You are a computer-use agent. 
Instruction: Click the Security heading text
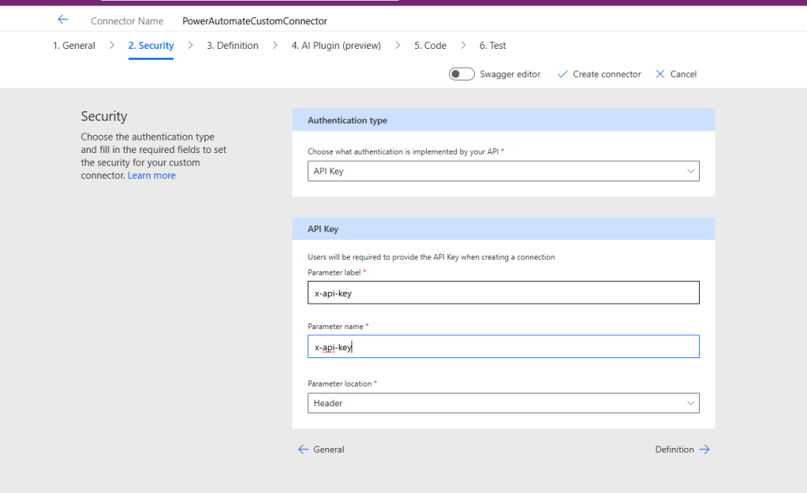pos(104,116)
